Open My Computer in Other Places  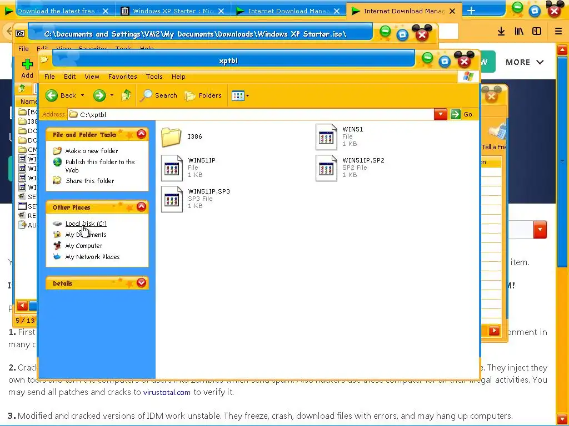(x=84, y=246)
